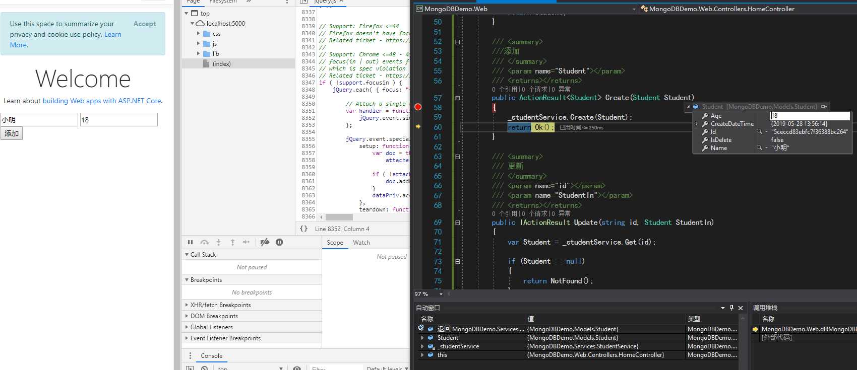This screenshot has height=370, width=857.
Task: Expand 'this' variable in 自动窗口
Action: [422, 355]
